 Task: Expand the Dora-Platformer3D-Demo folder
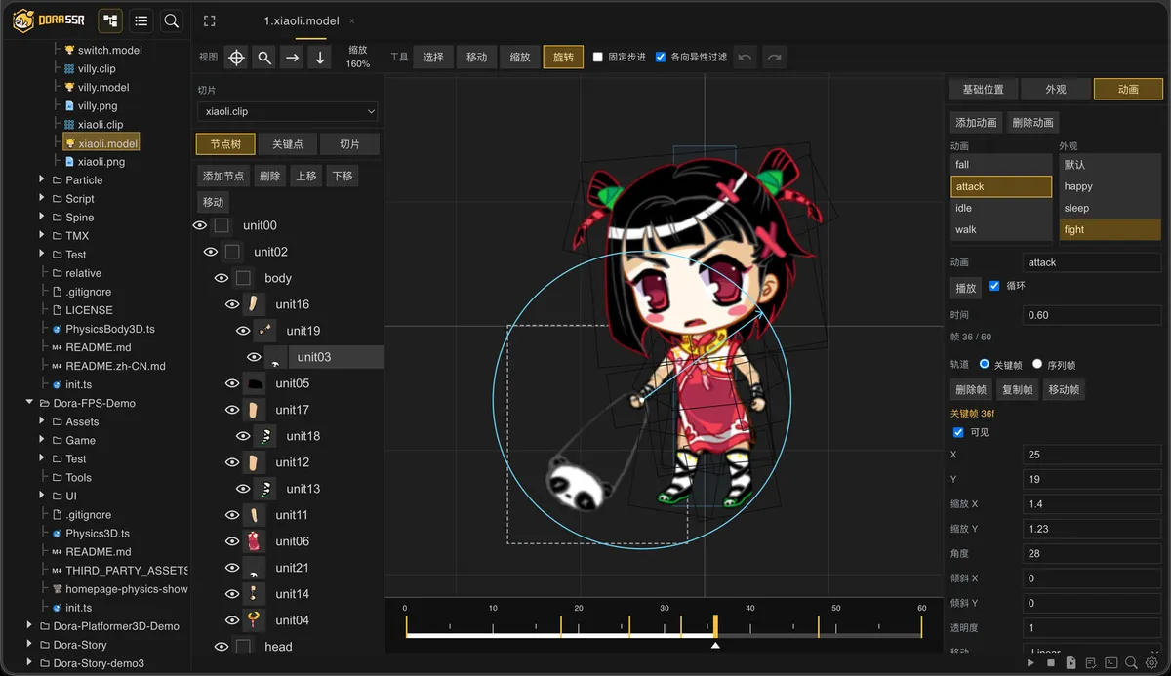29,626
